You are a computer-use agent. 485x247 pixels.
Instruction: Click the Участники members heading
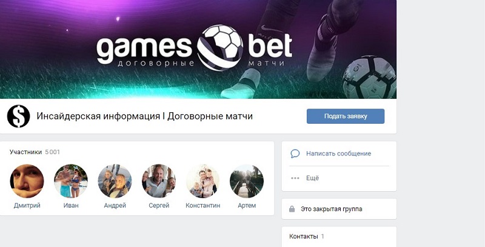click(25, 152)
